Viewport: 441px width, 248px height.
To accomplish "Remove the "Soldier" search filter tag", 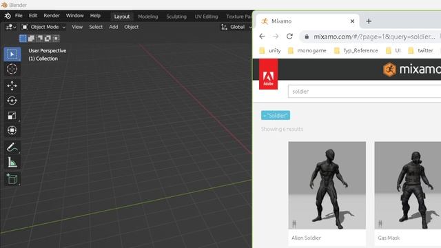I will [x=276, y=115].
